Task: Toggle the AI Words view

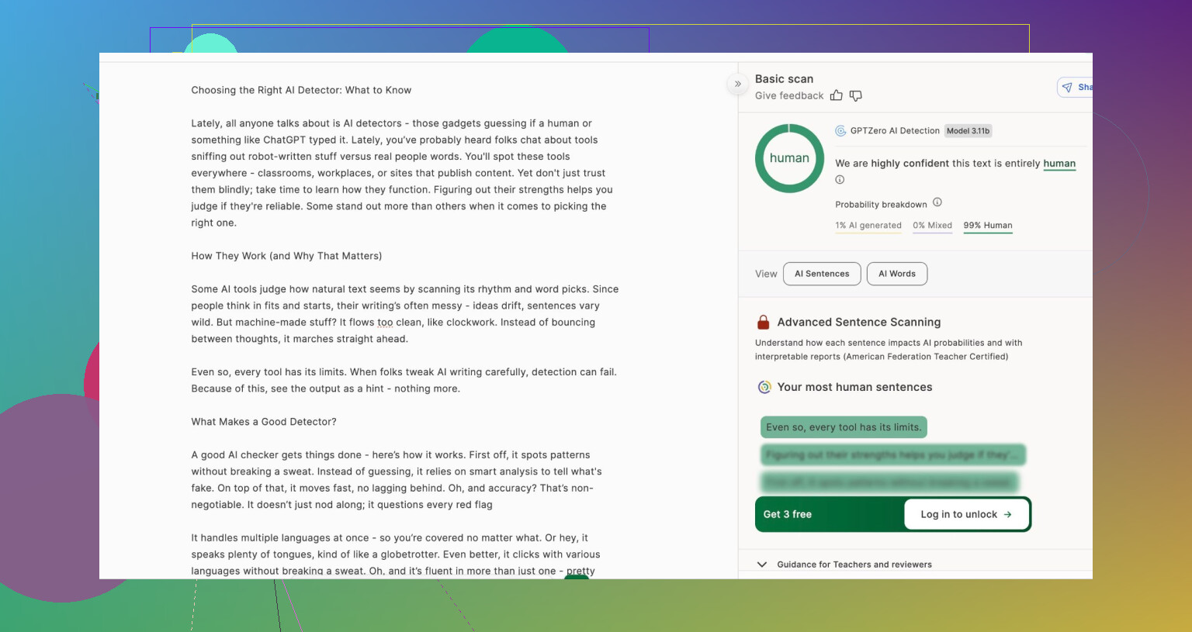Action: [896, 274]
